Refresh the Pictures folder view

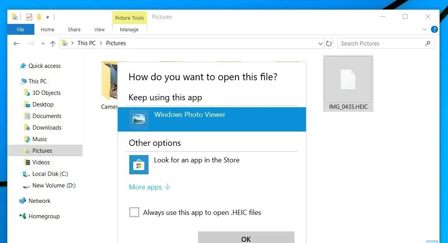coord(329,44)
